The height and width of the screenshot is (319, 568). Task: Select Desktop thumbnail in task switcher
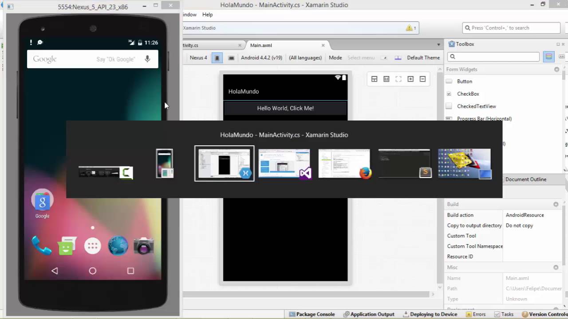click(x=465, y=163)
